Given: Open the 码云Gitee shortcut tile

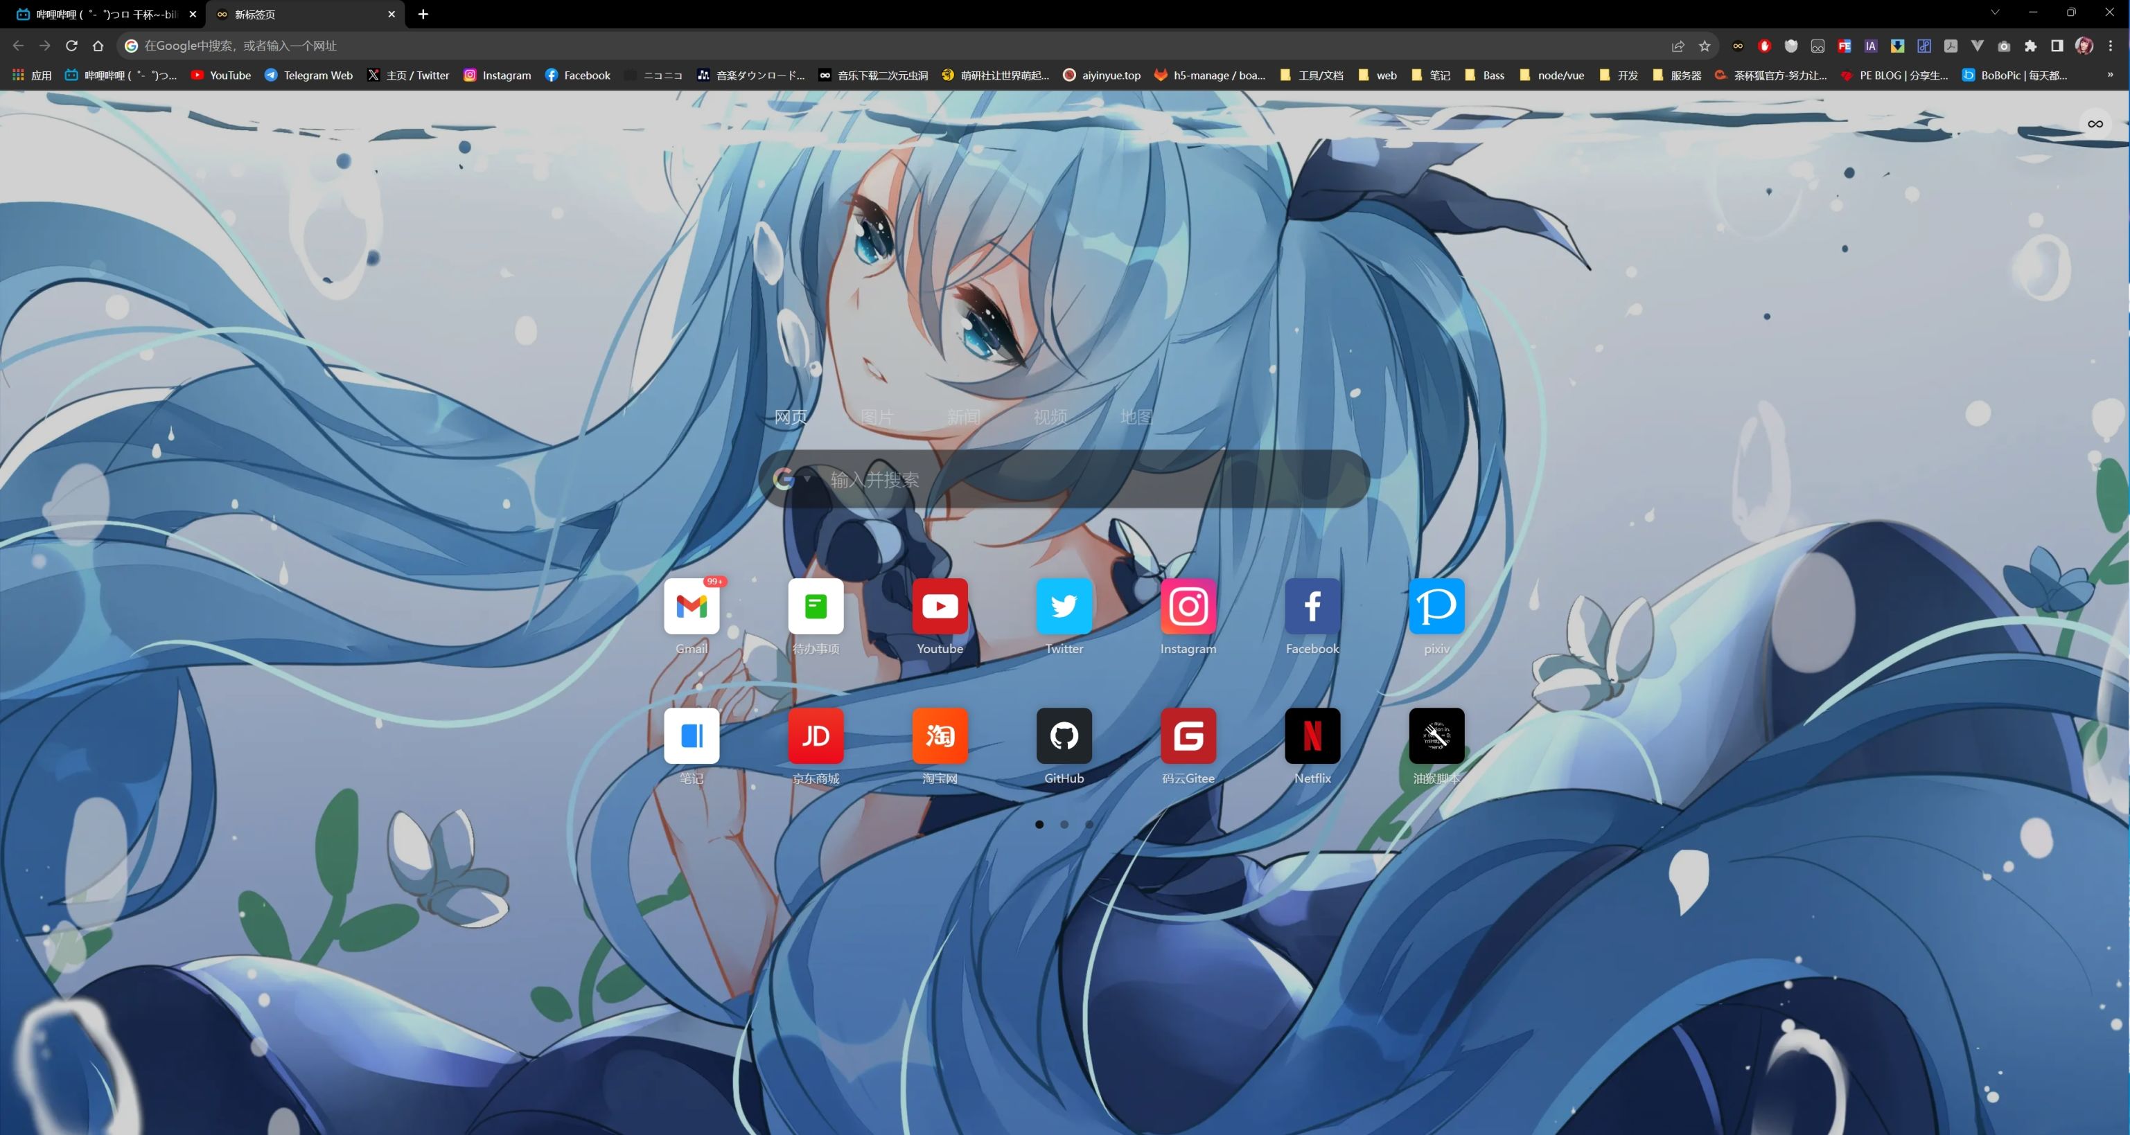Looking at the screenshot, I should [x=1188, y=735].
